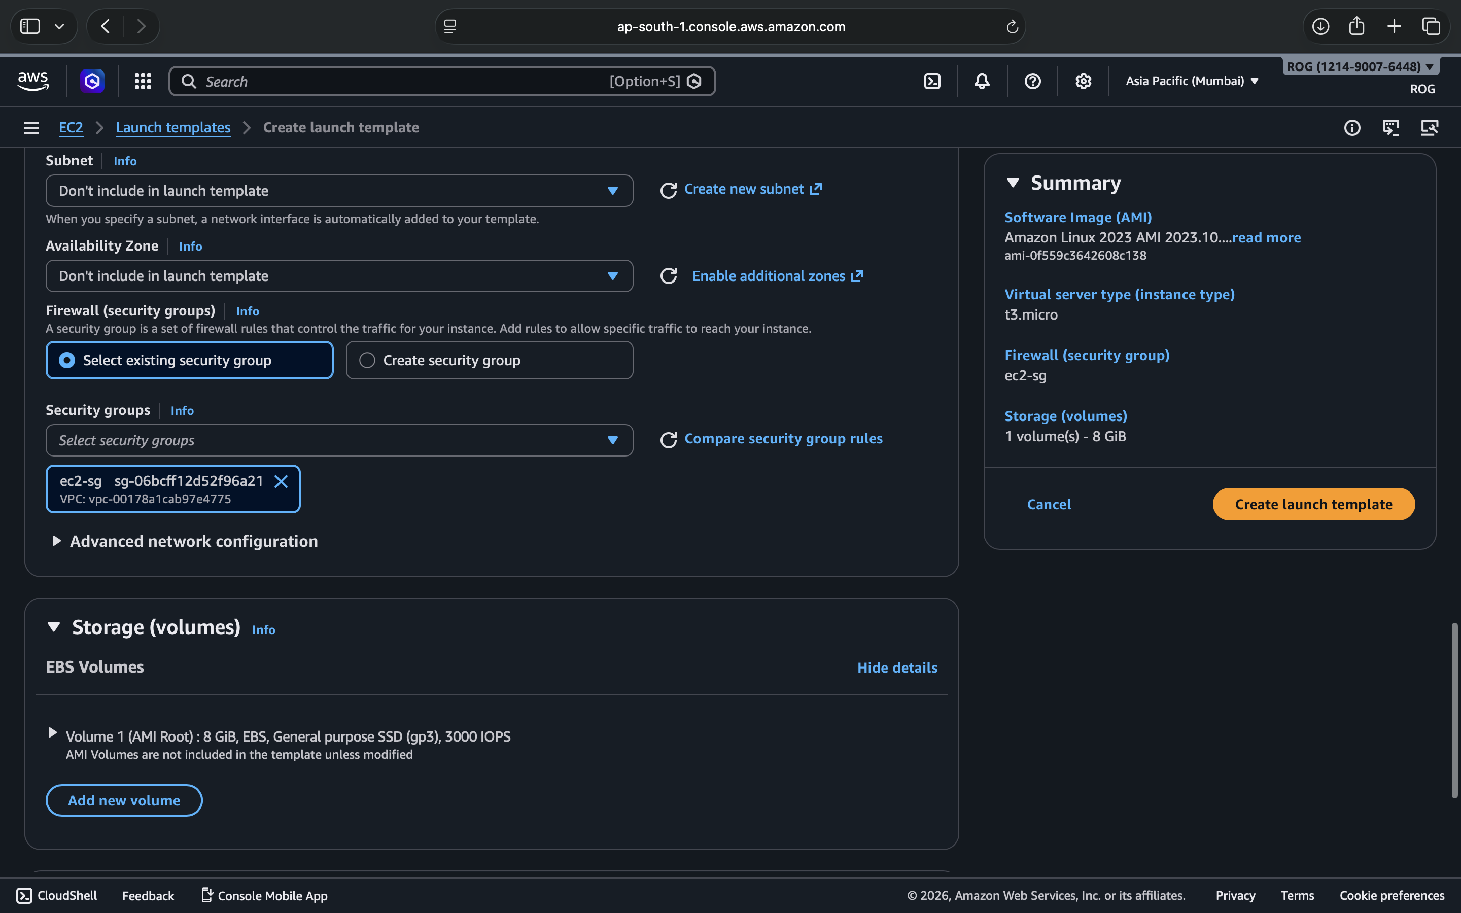Image resolution: width=1461 pixels, height=913 pixels.
Task: Remove the ec2-sg security group chip
Action: 281,481
